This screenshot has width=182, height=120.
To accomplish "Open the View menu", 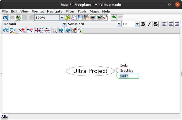I will pyautogui.click(x=24, y=11).
